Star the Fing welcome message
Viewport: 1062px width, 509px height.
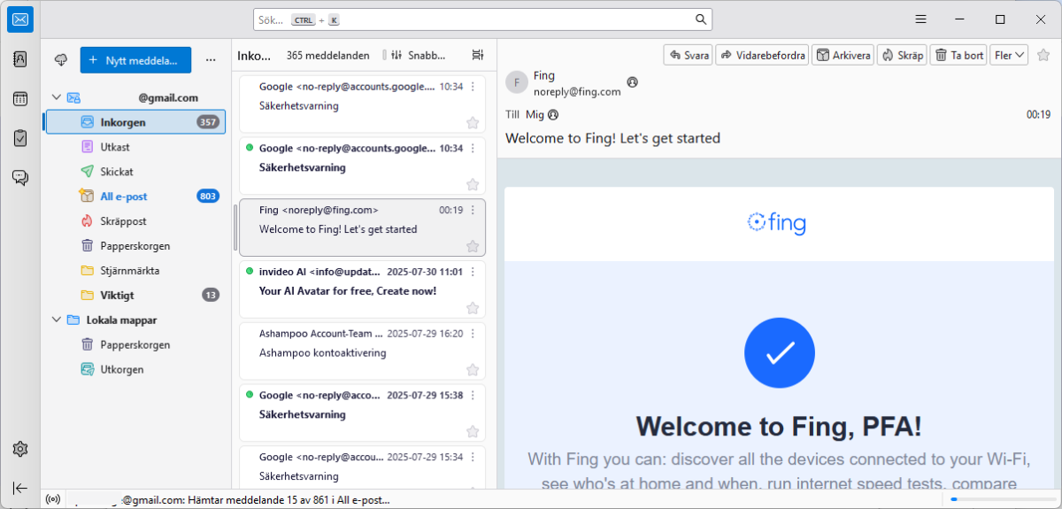pyautogui.click(x=473, y=246)
